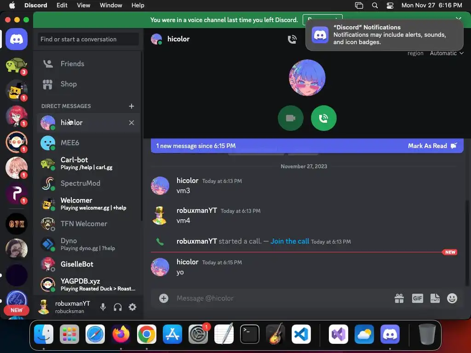Open Launchpad from the Dock
Viewport: 471px width, 353px height.
coord(69,334)
